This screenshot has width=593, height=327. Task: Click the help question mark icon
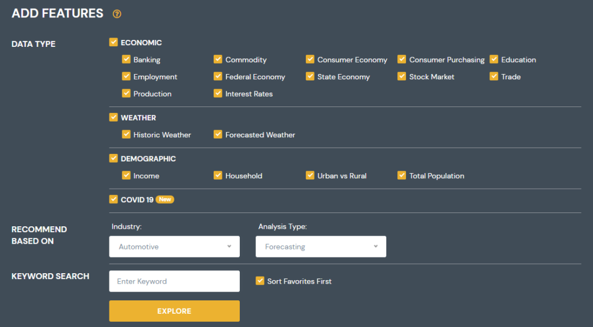point(117,14)
